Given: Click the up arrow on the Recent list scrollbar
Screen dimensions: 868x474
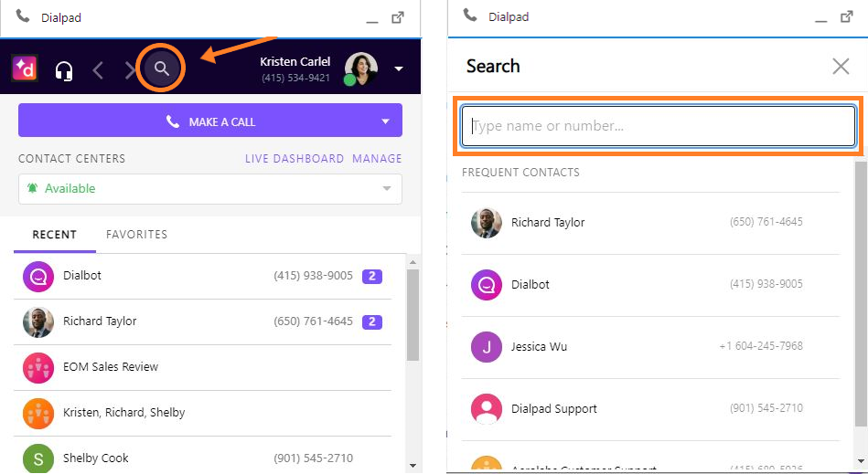Looking at the screenshot, I should [413, 261].
